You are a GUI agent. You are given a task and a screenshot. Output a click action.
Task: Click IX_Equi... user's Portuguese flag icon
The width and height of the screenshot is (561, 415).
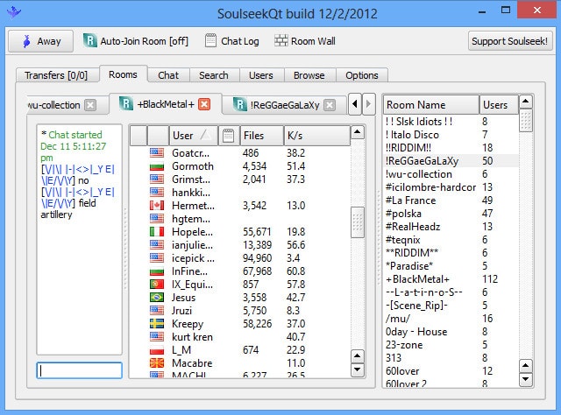157,285
